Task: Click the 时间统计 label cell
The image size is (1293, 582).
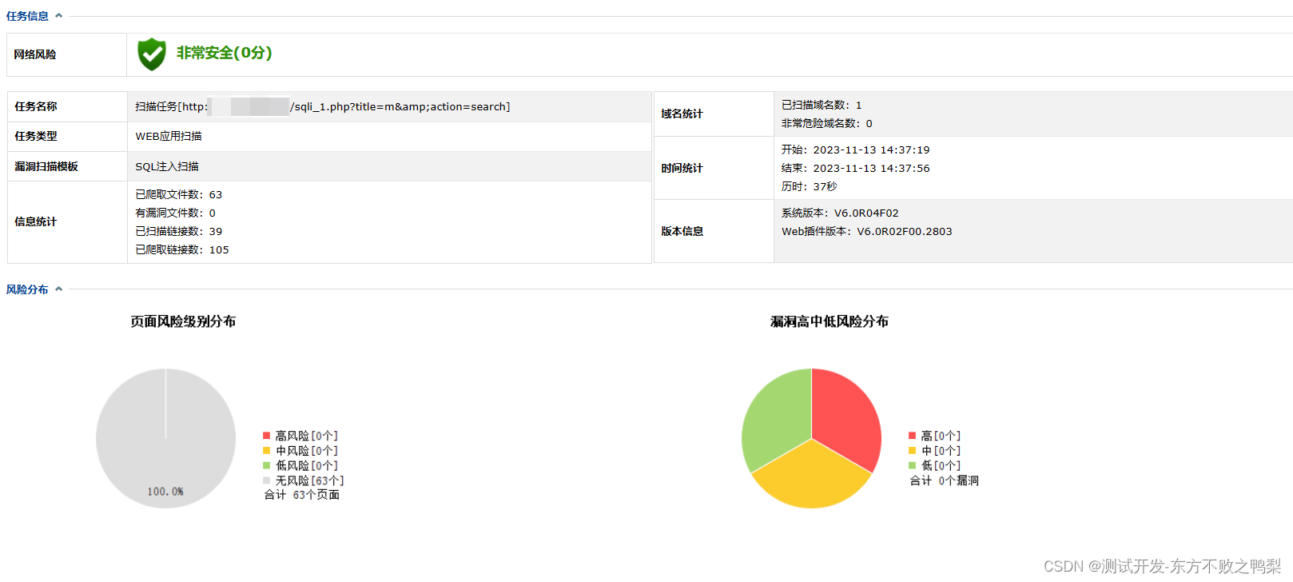Action: click(x=714, y=168)
